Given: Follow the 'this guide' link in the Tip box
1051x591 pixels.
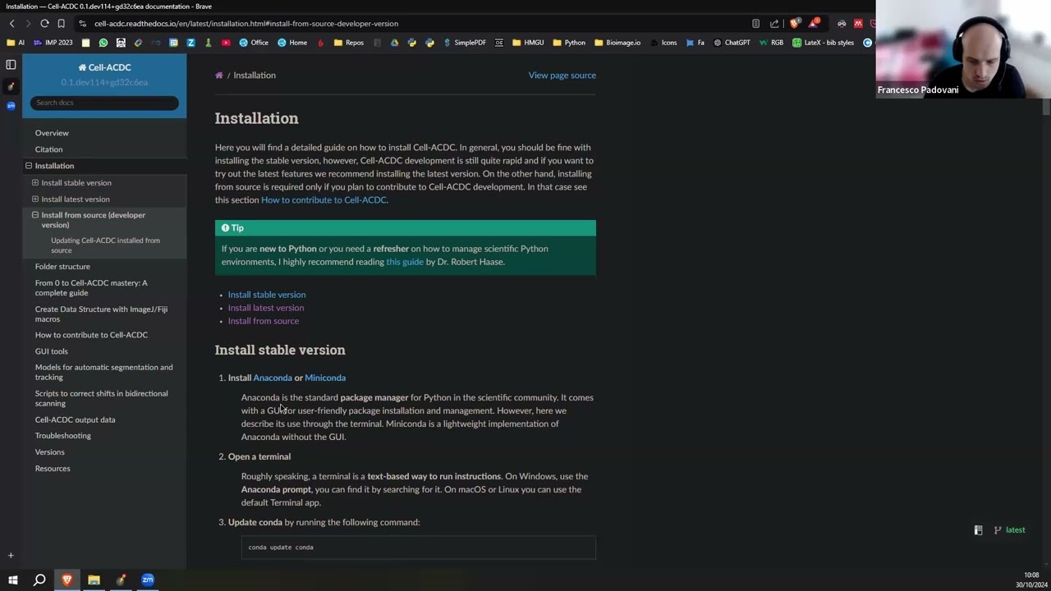Looking at the screenshot, I should click(x=405, y=262).
